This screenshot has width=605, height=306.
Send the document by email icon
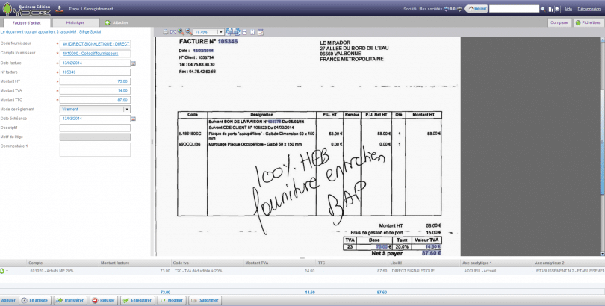tap(173, 32)
